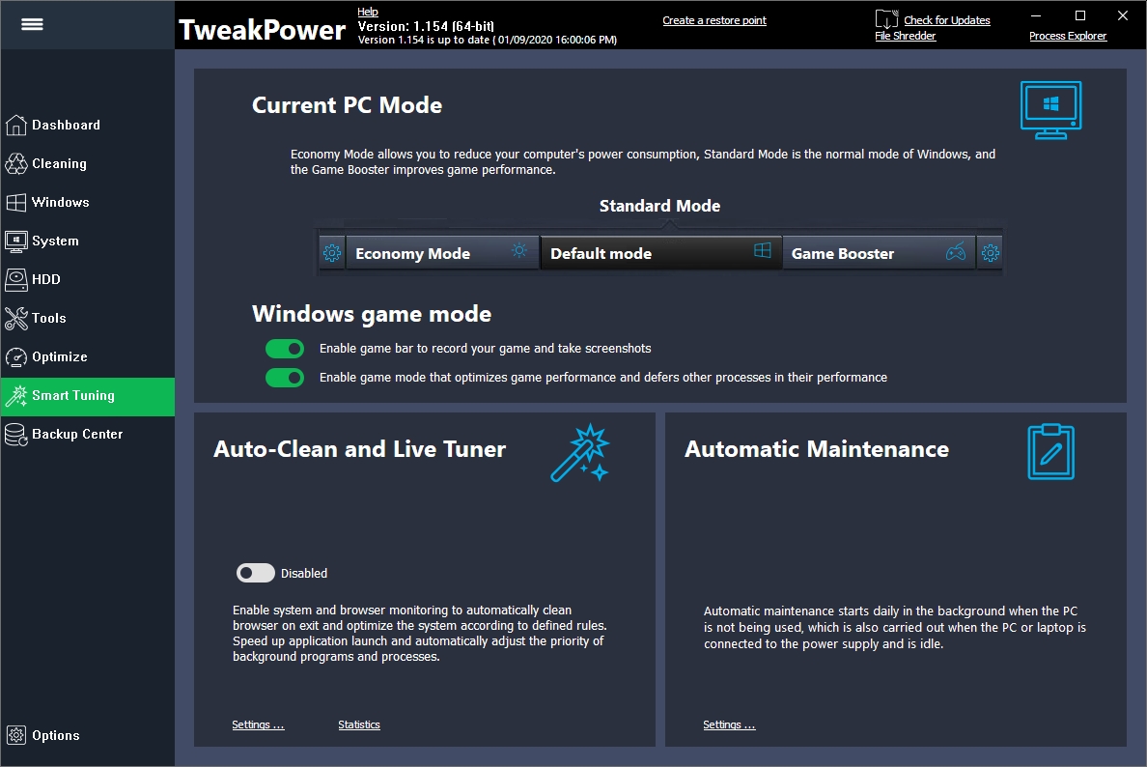Image resolution: width=1147 pixels, height=767 pixels.
Task: Go to Dashboard section
Action: coord(87,126)
